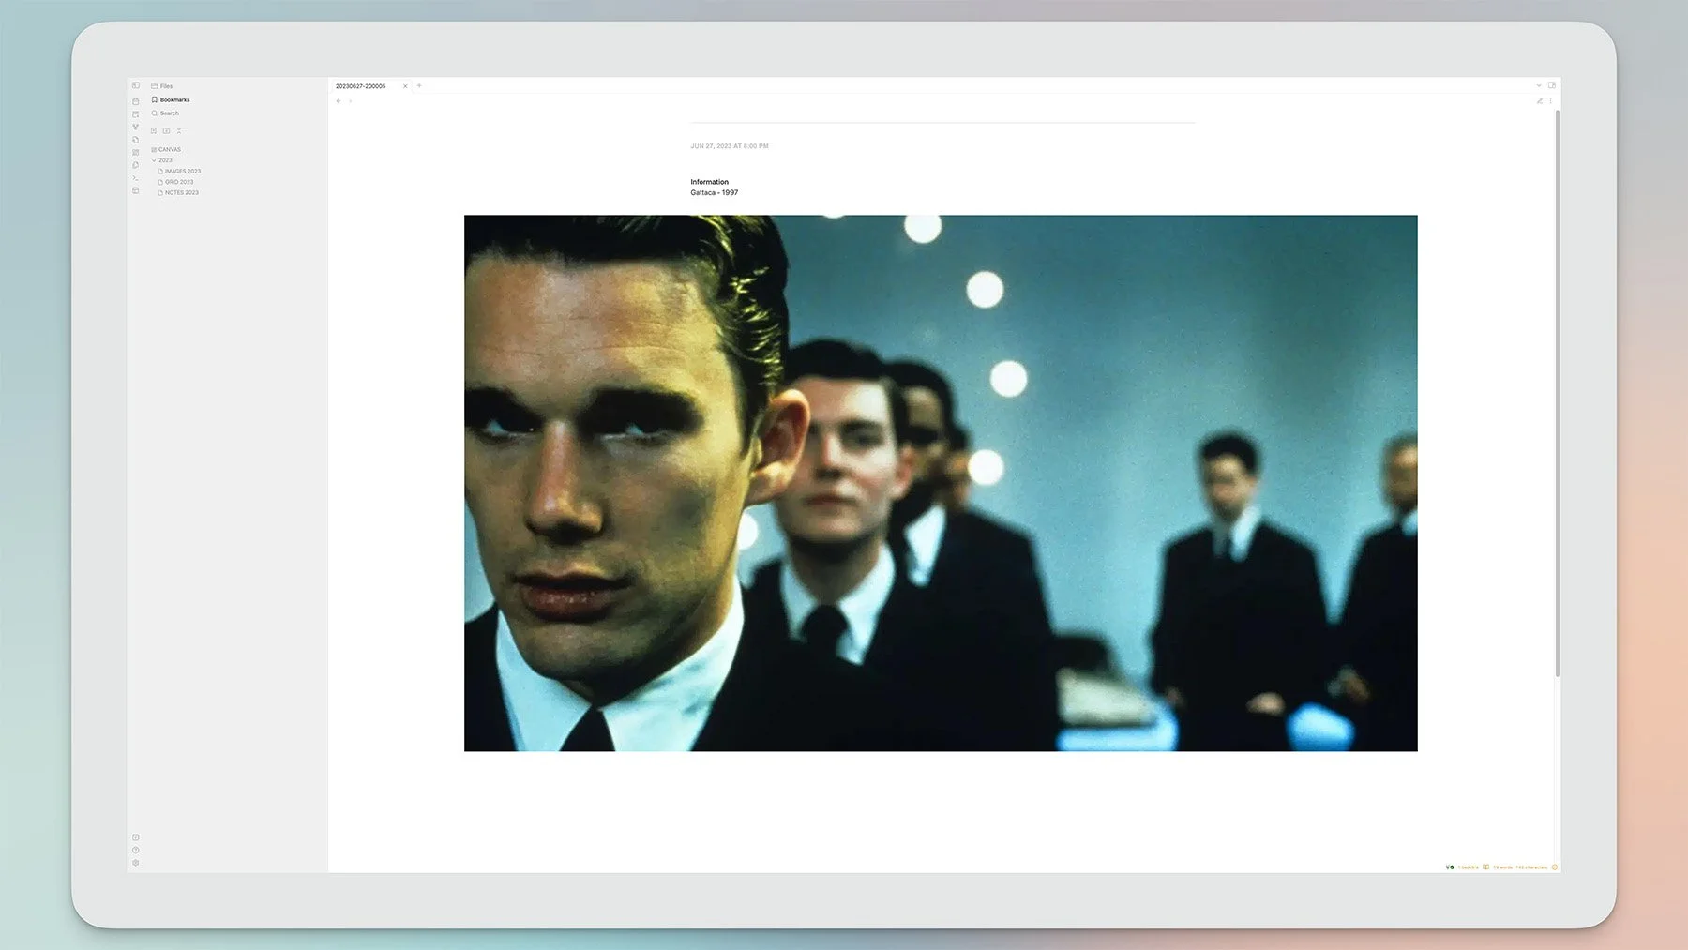Open the vault switcher at the sidebar bottom
Image resolution: width=1688 pixels, height=950 pixels.
(x=136, y=837)
